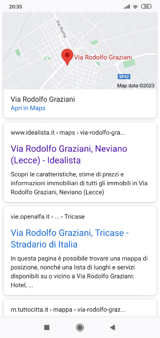Viewport: 160px width, 338px height.
Task: Tap the Via Rodolfo Graziani card title
Action: coord(43,99)
